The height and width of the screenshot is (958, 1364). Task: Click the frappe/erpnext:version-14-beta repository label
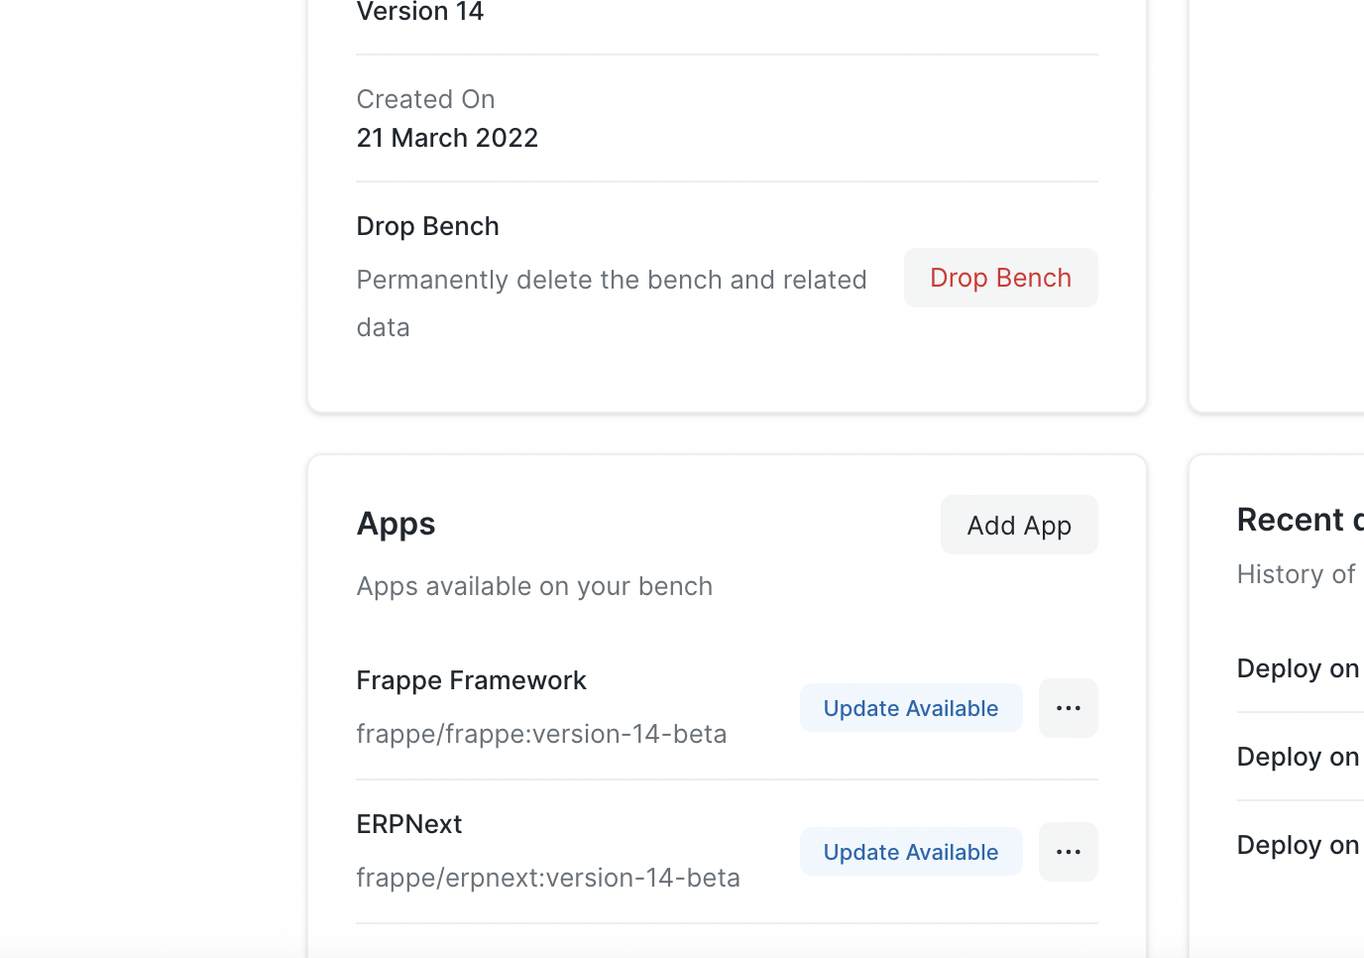click(x=548, y=877)
